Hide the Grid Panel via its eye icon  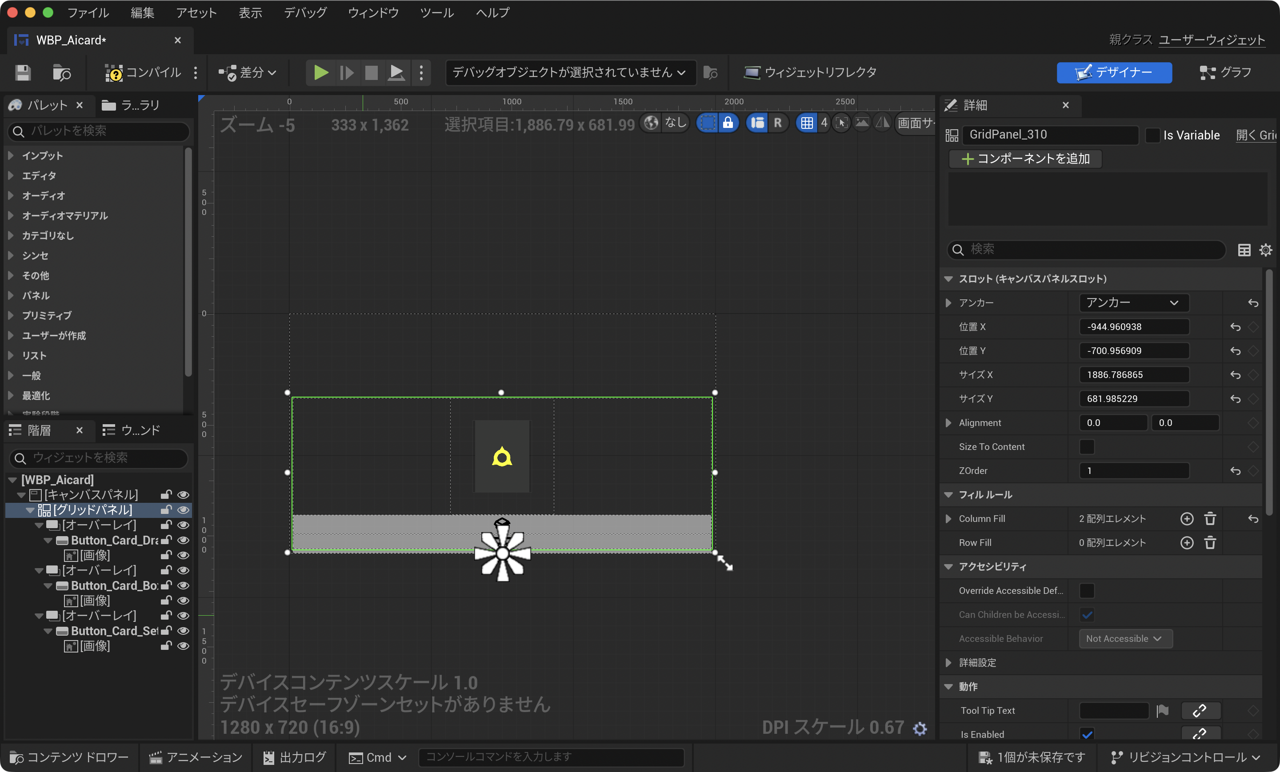tap(183, 510)
